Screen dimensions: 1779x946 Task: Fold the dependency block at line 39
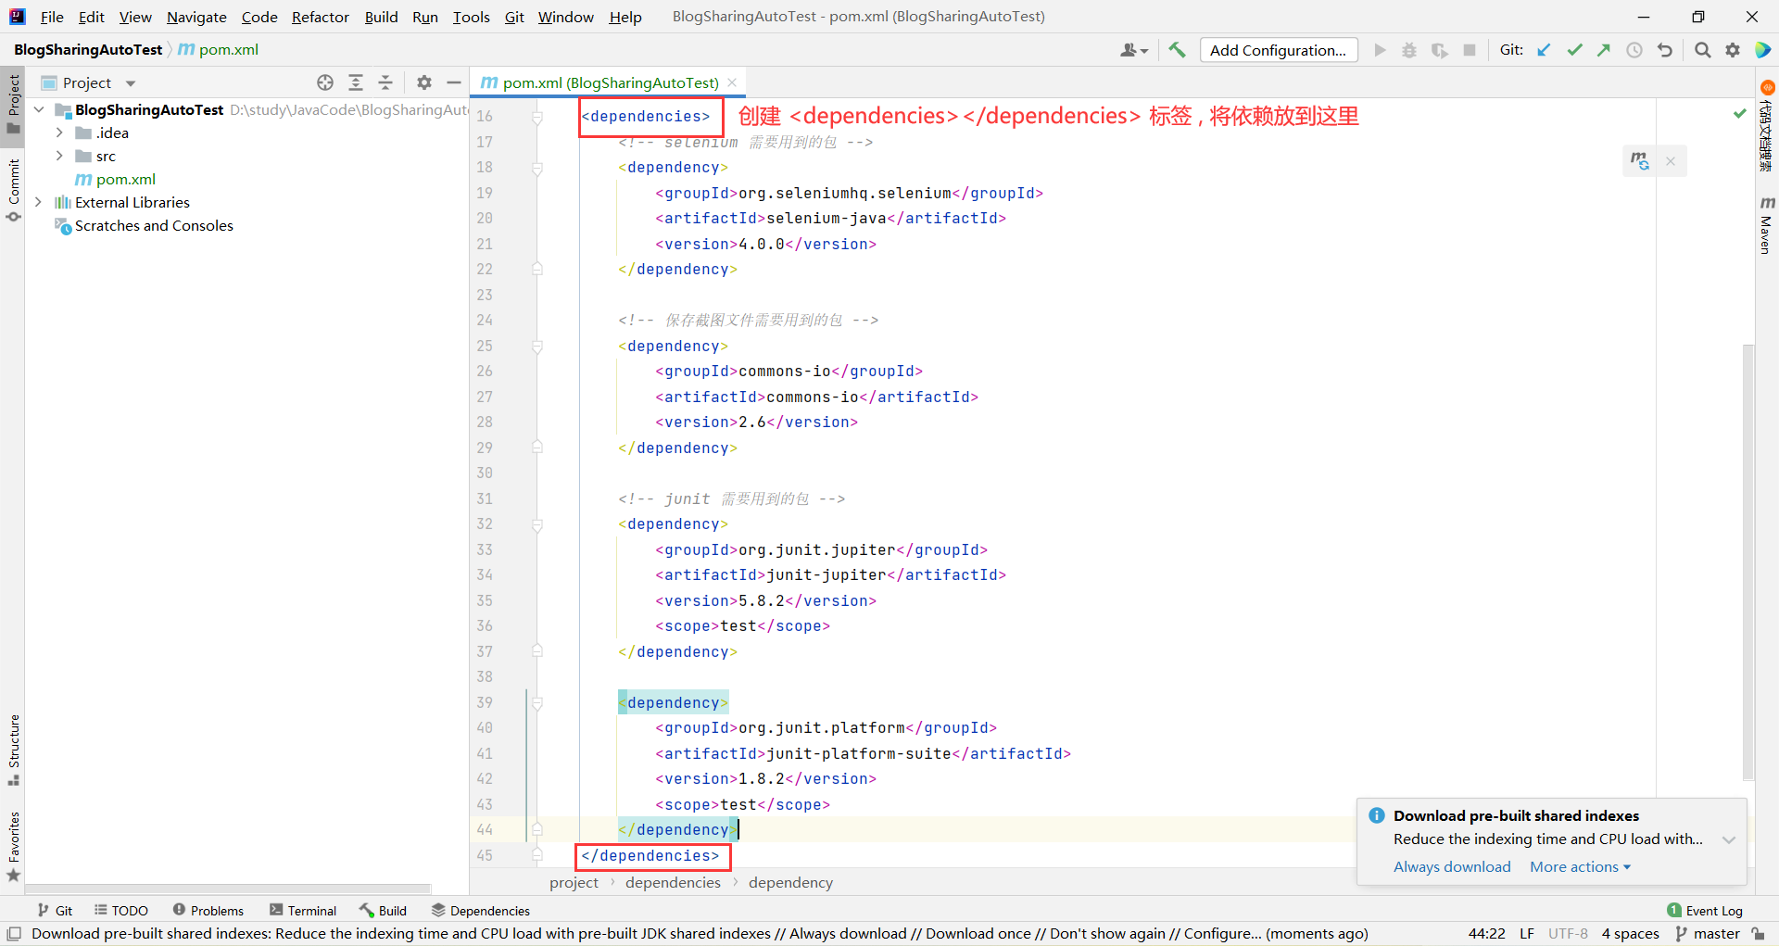click(537, 703)
